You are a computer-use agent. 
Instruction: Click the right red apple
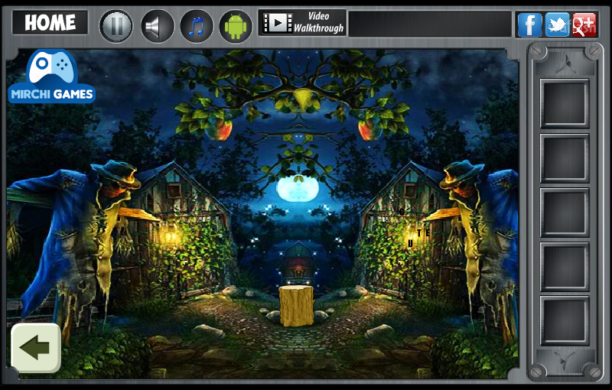[369, 128]
